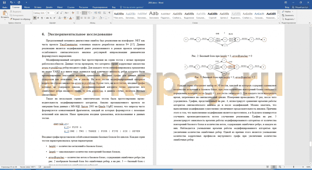This screenshot has width=312, height=170.
Task: Open the change case Aa dropdown
Action: (x=67, y=13)
